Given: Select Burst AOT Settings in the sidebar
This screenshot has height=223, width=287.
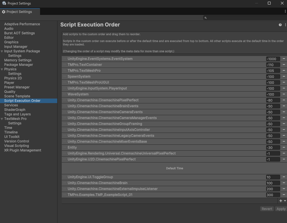Looking at the screenshot, I should pos(19,33).
